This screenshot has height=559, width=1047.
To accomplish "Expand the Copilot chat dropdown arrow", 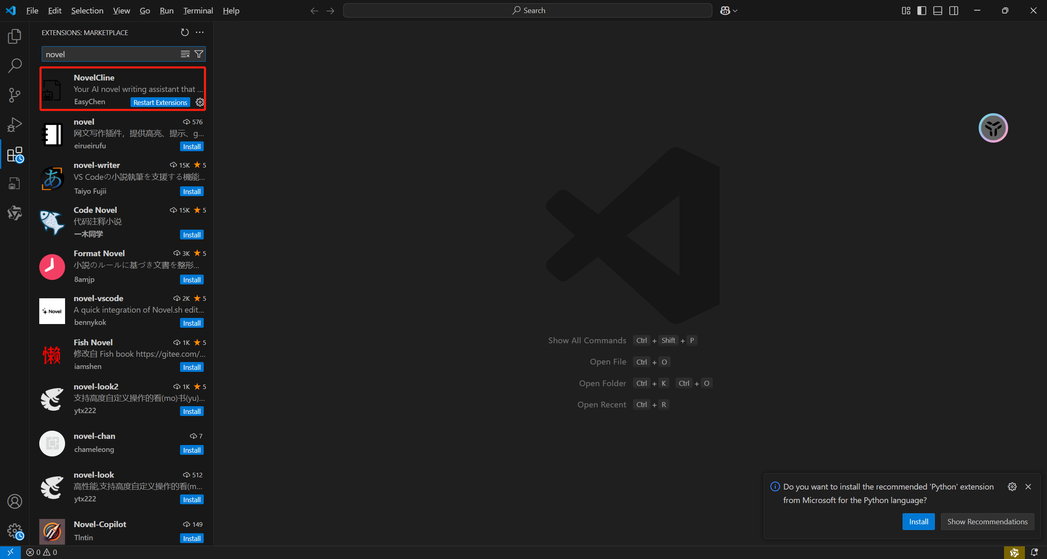I will tap(735, 11).
